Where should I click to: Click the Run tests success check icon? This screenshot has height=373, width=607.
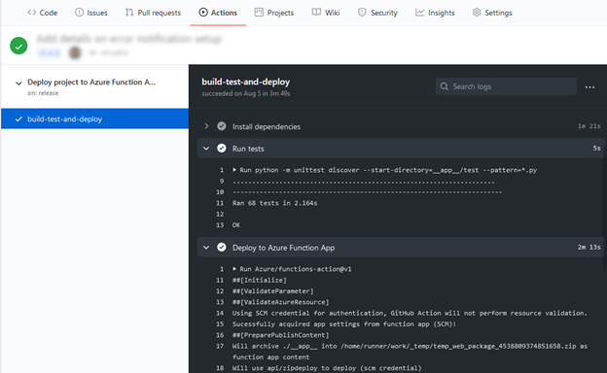click(x=222, y=148)
